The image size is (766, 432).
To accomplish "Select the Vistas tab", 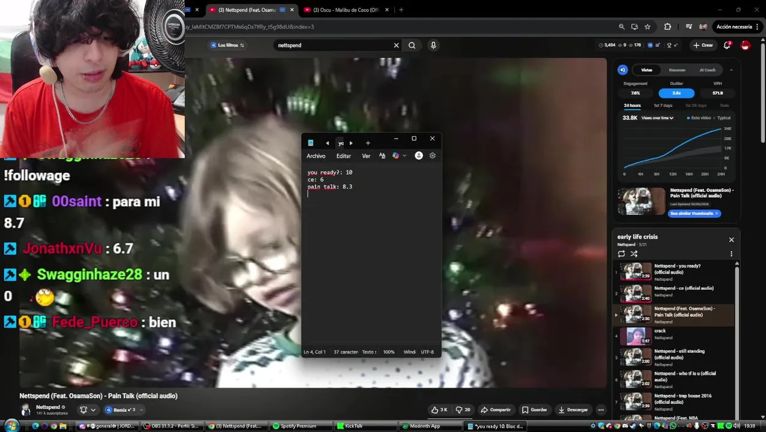I will 646,70.
